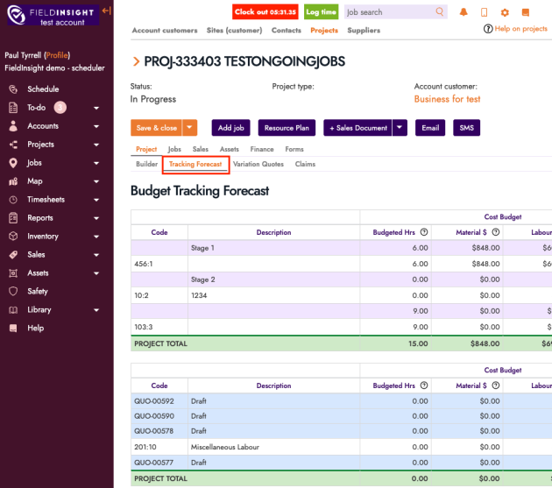Click the search magnifier icon in Job search
Image resolution: width=552 pixels, height=488 pixels.
[439, 13]
